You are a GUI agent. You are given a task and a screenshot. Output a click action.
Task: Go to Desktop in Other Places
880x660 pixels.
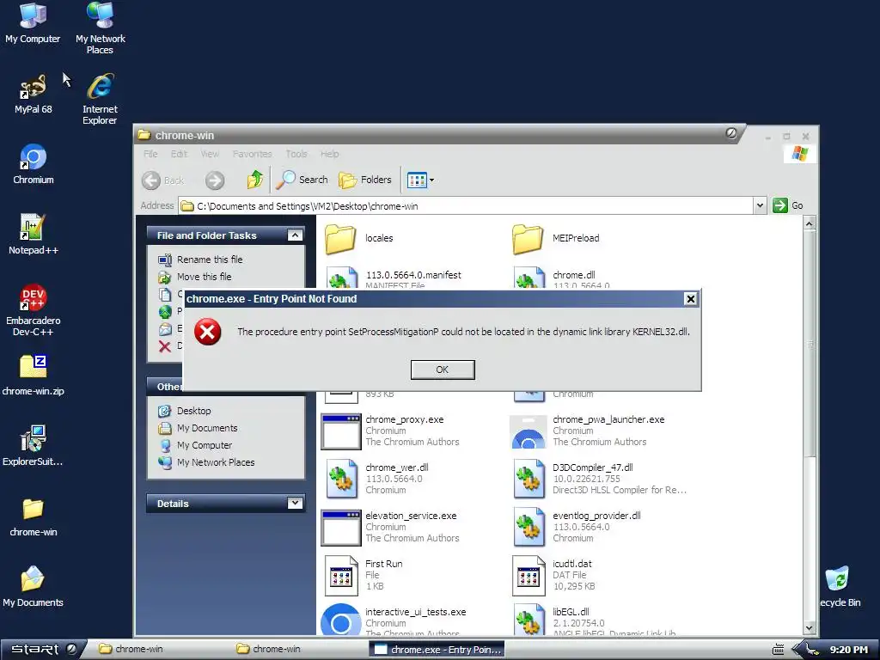click(x=193, y=411)
